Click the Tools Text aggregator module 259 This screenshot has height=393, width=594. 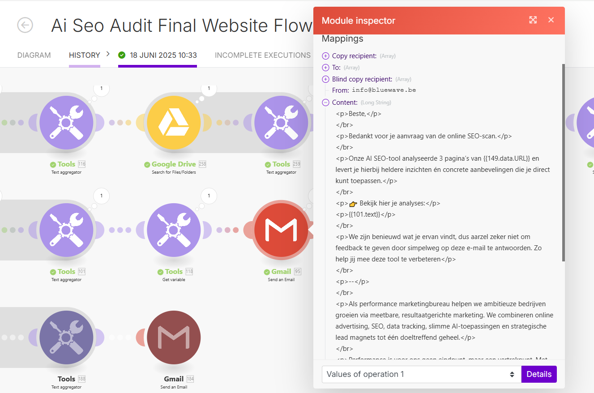(x=281, y=123)
